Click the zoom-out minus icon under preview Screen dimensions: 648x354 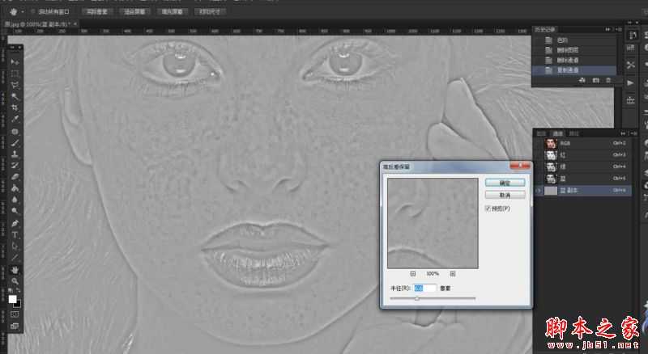click(412, 274)
